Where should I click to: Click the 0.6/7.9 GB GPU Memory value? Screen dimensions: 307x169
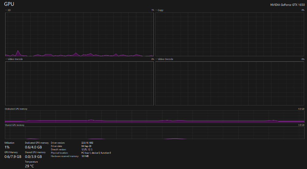(13, 156)
